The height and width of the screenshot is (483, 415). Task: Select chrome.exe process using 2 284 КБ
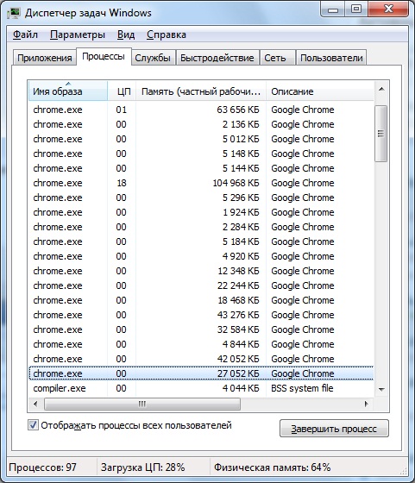pyautogui.click(x=201, y=227)
